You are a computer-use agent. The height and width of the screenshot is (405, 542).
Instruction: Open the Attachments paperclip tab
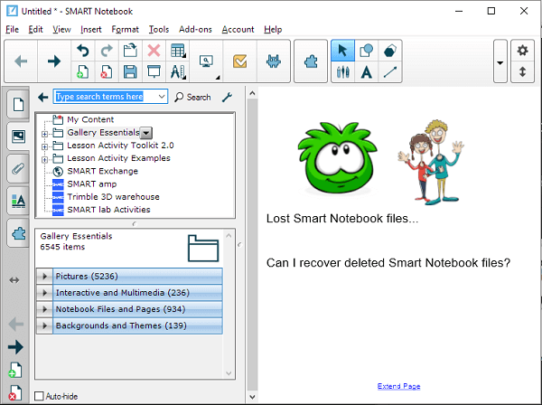[18, 168]
